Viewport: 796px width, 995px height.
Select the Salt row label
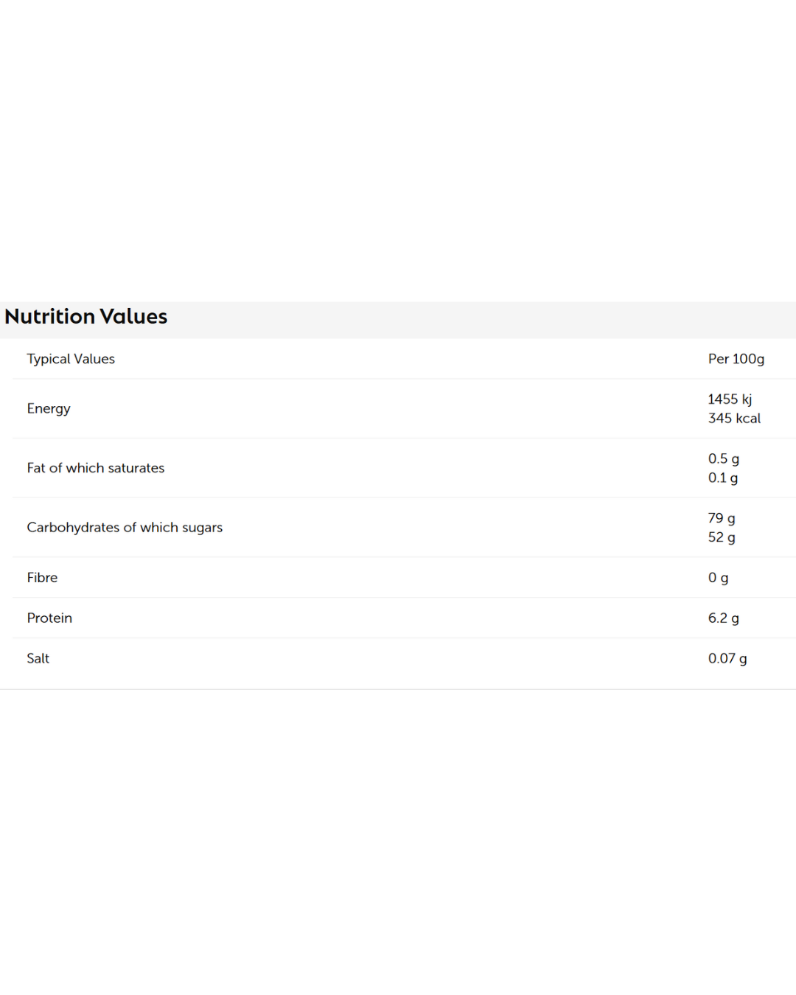point(38,659)
